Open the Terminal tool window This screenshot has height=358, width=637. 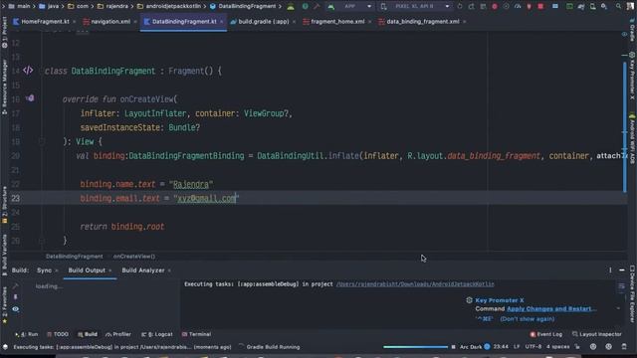[197, 334]
